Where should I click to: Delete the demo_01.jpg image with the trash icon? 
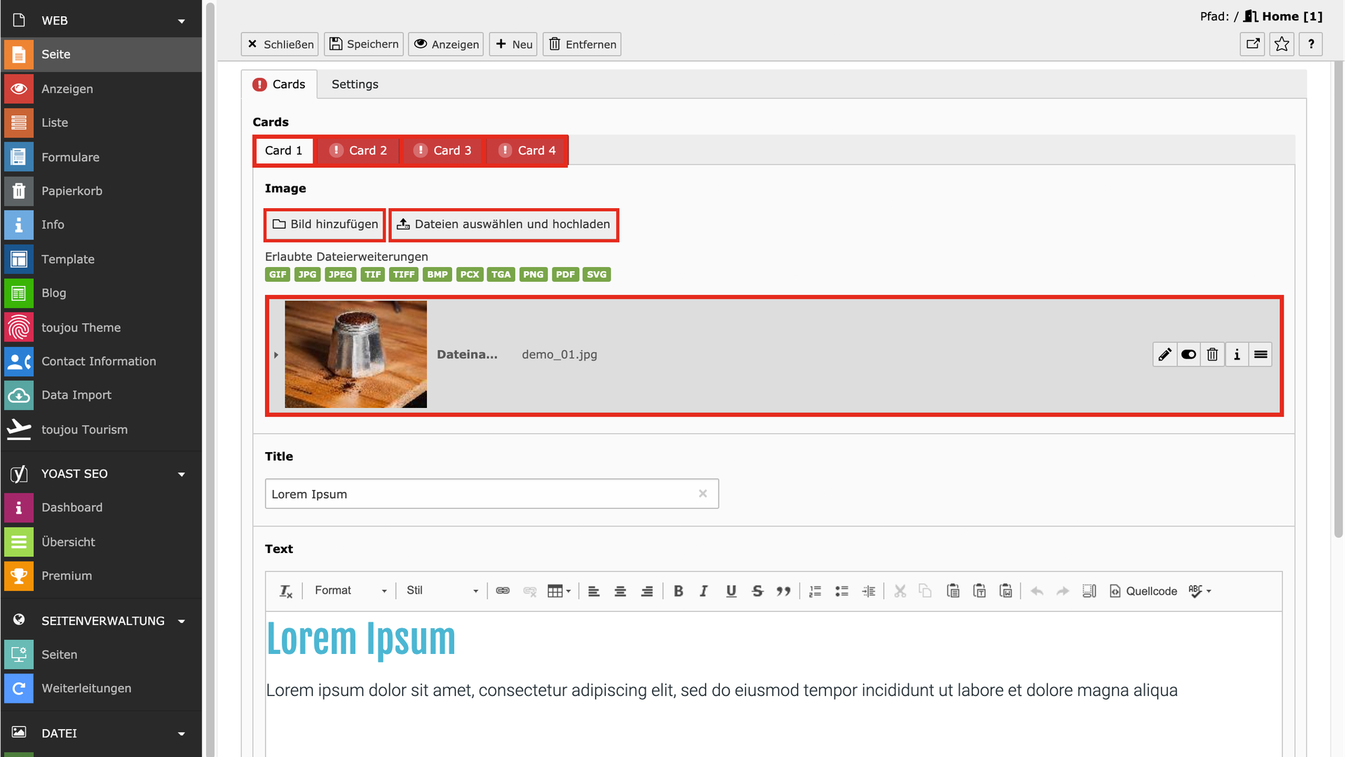1212,355
